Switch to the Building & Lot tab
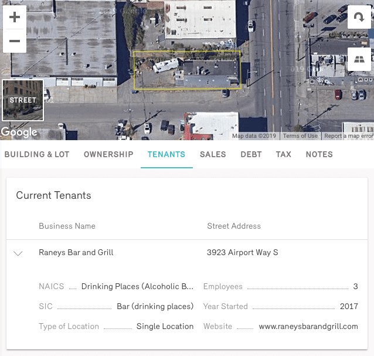 coord(37,155)
